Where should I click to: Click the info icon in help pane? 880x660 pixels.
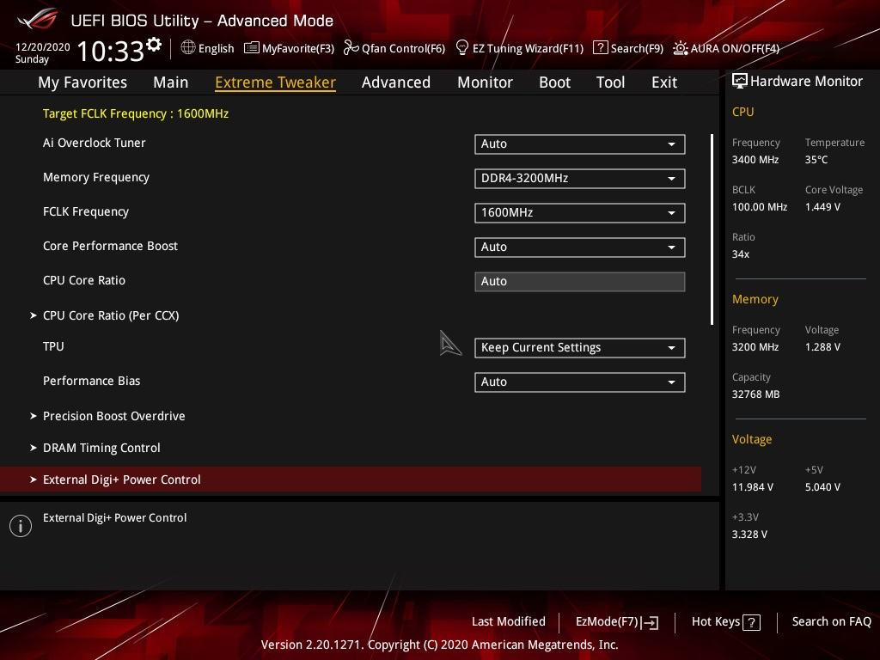(x=21, y=526)
